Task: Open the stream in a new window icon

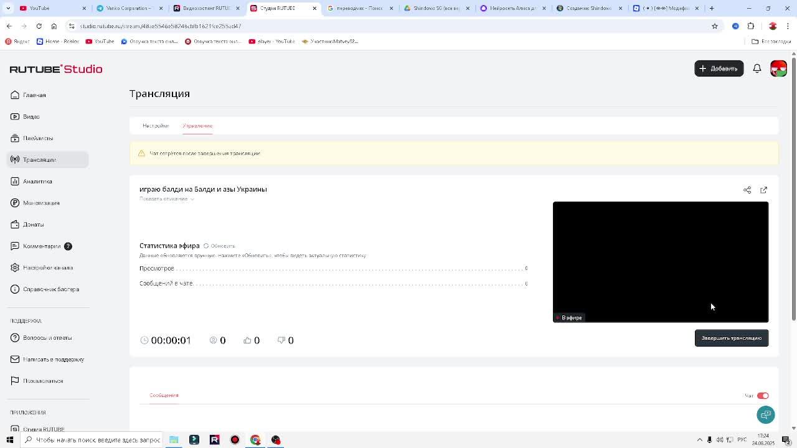Action: click(763, 190)
